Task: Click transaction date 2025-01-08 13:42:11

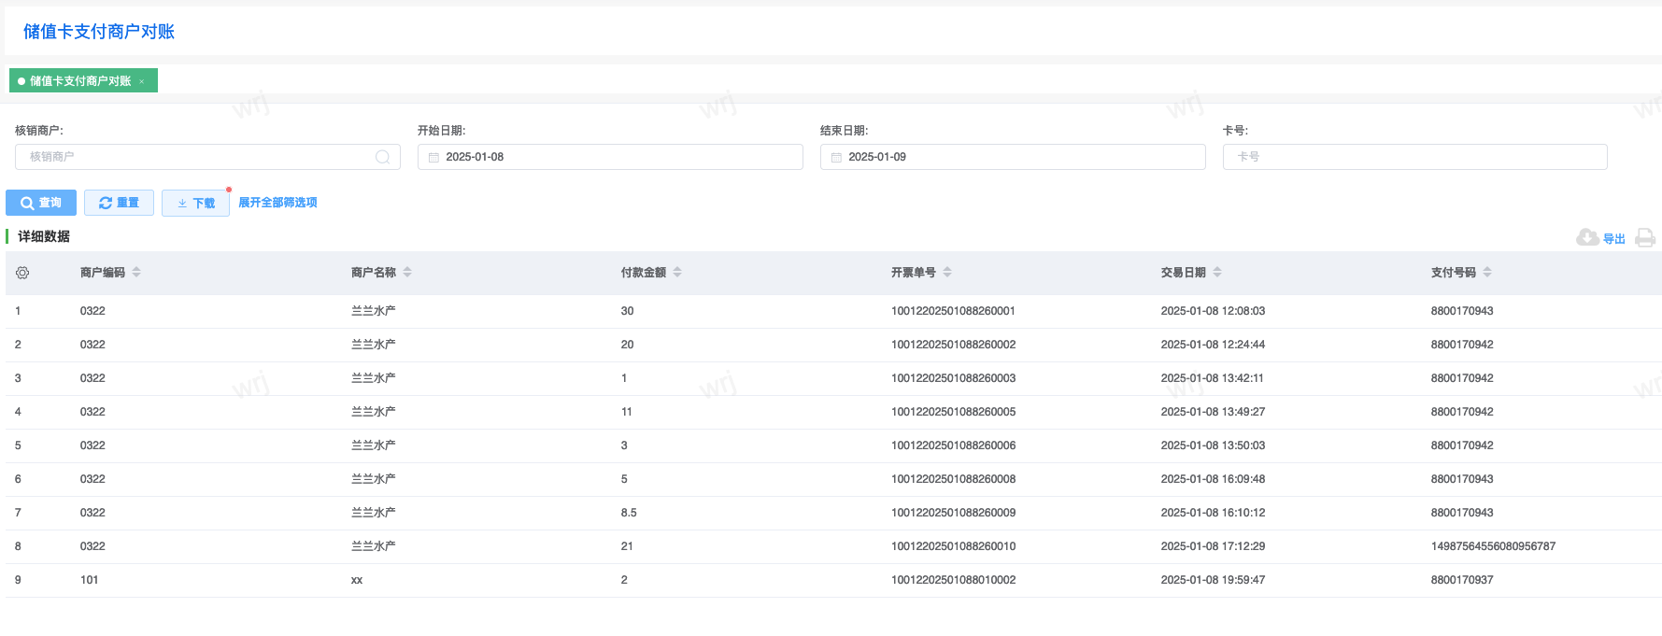Action: (1213, 378)
